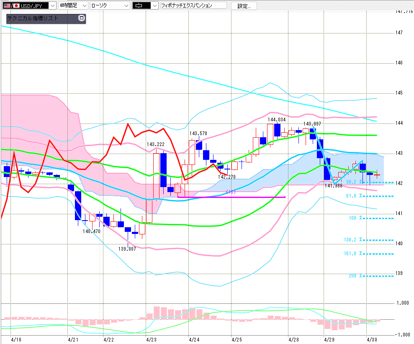This screenshot has height=344, width=414.
Task: Click the 146 price axis label
Action: tap(399, 63)
